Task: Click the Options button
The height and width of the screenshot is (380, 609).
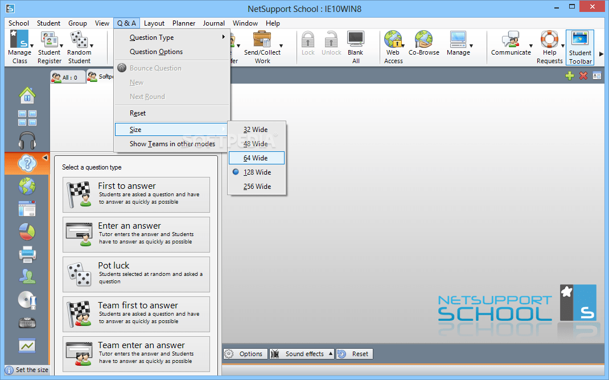Action: click(x=245, y=354)
